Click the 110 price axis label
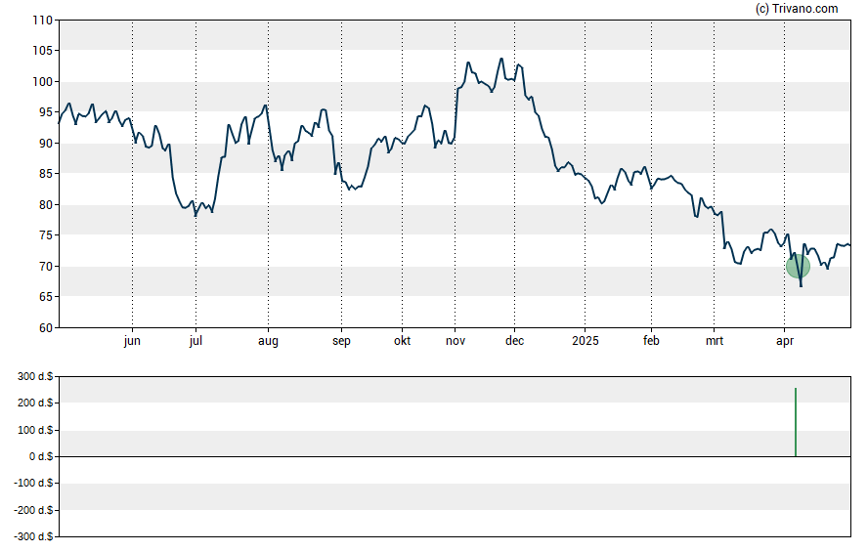This screenshot has height=552, width=868. coord(42,21)
